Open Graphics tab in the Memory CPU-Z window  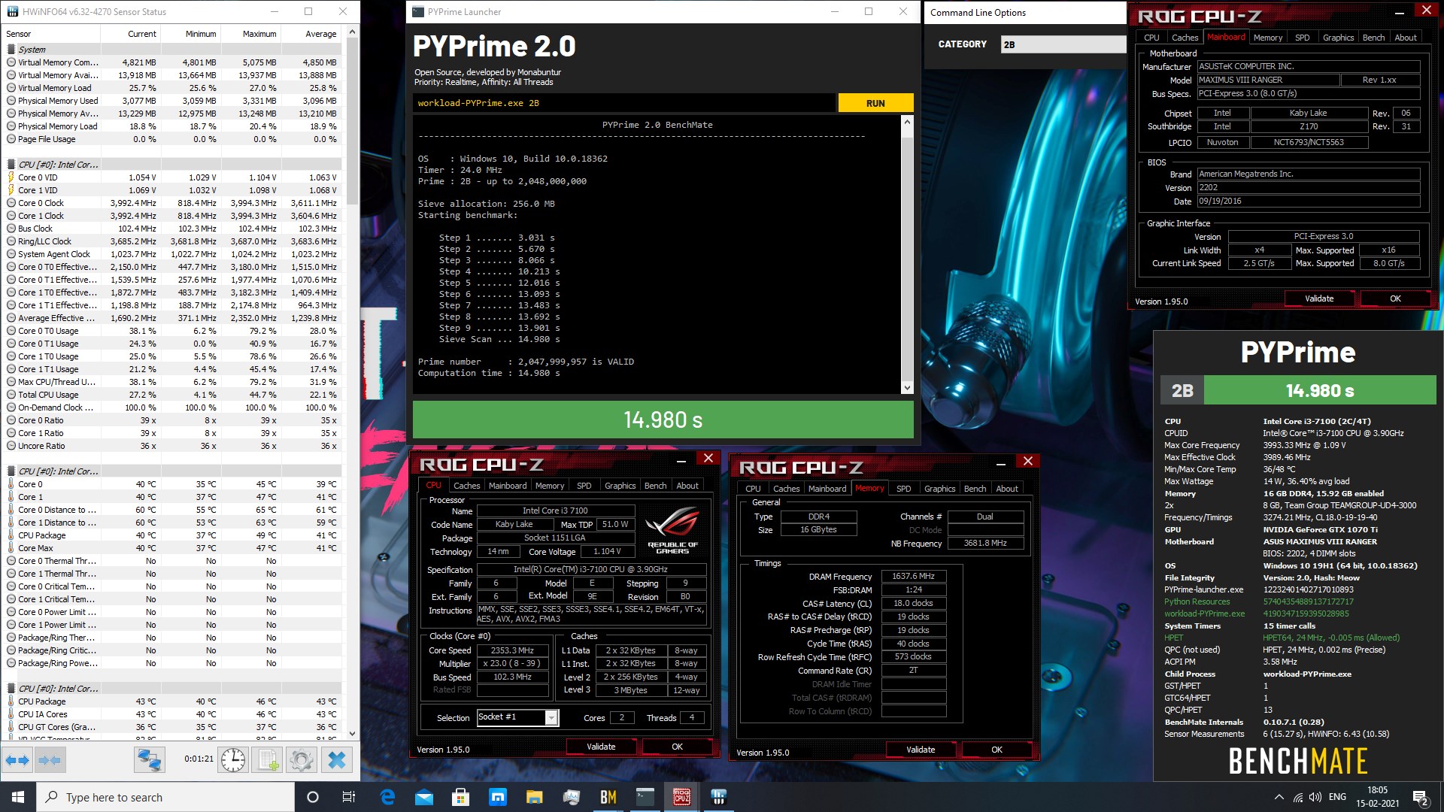[x=939, y=489]
